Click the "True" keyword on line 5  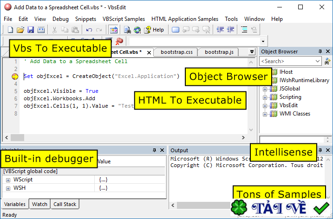click(92, 91)
